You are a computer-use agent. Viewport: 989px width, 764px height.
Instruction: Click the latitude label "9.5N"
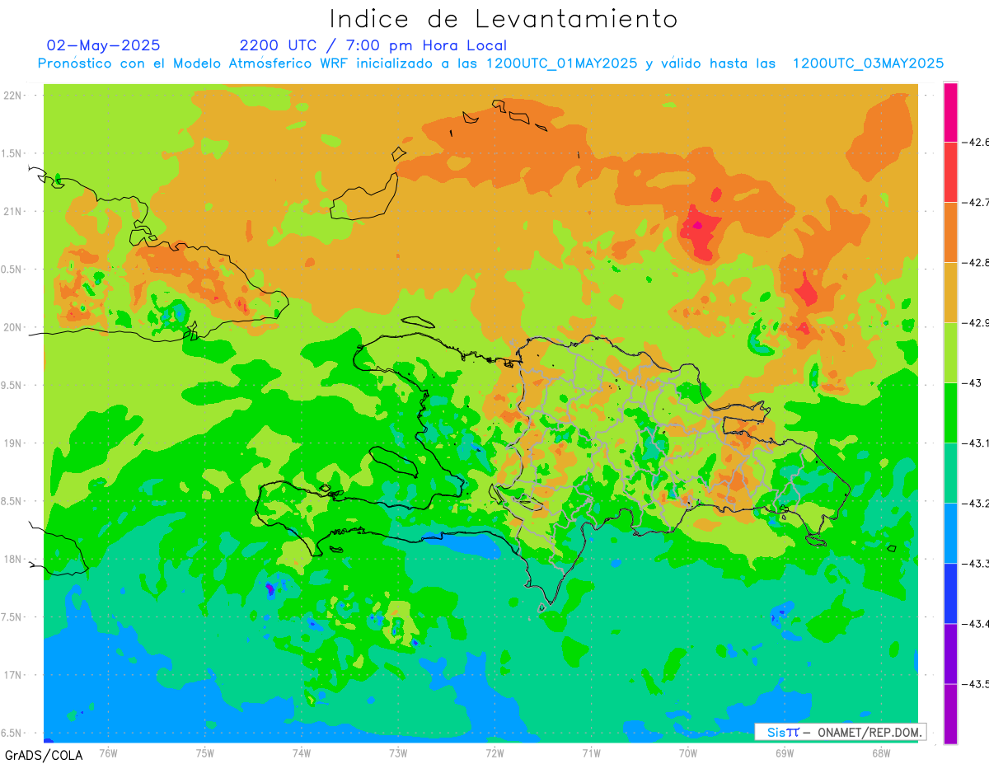point(12,385)
